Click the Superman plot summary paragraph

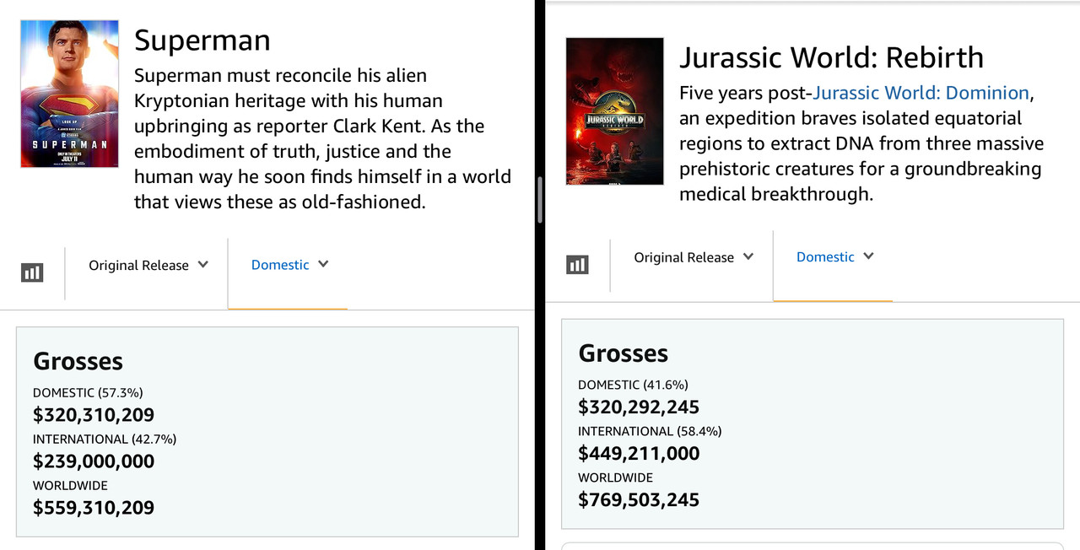(x=322, y=138)
